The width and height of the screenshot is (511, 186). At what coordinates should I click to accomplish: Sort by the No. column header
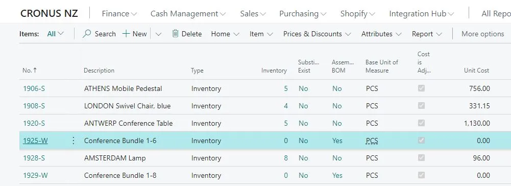(30, 70)
